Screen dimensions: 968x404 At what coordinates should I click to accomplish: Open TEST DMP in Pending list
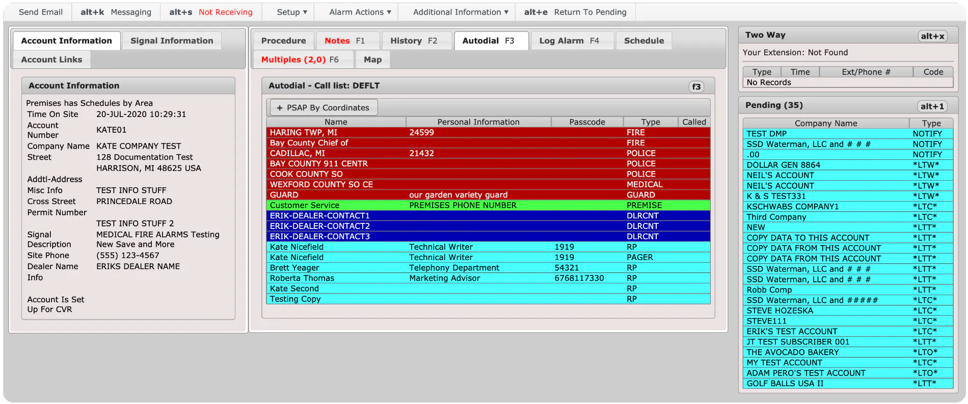point(848,134)
